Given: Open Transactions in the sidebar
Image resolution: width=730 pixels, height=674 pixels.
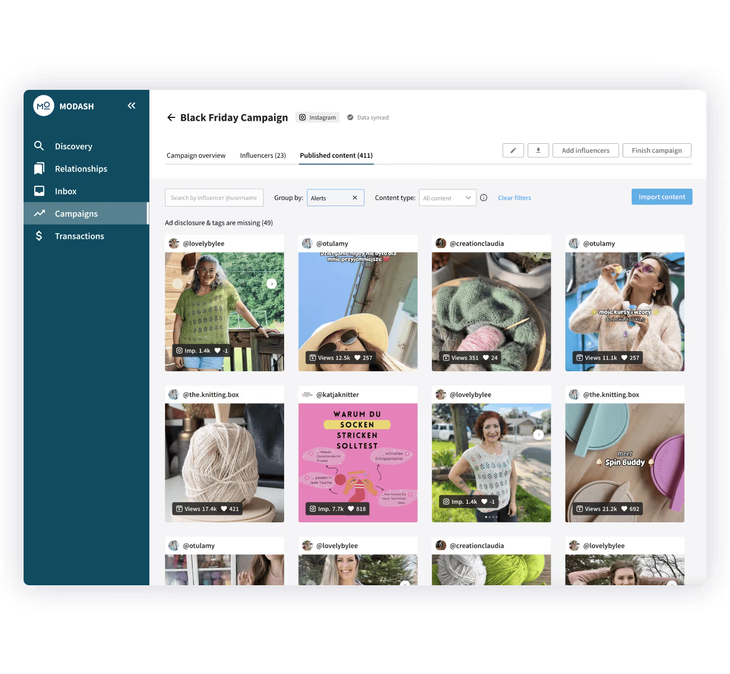Looking at the screenshot, I should (79, 236).
